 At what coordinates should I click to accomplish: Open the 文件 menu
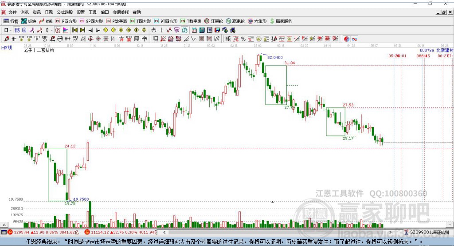12,12
